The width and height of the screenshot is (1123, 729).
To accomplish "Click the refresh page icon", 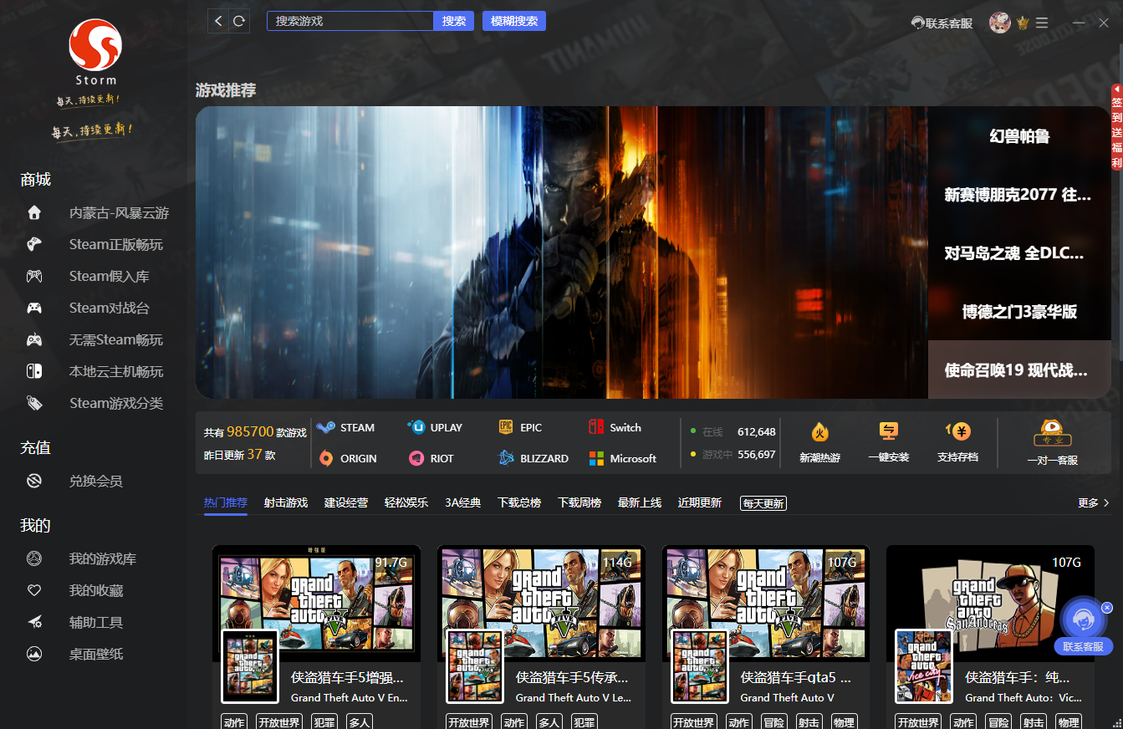I will pyautogui.click(x=239, y=21).
